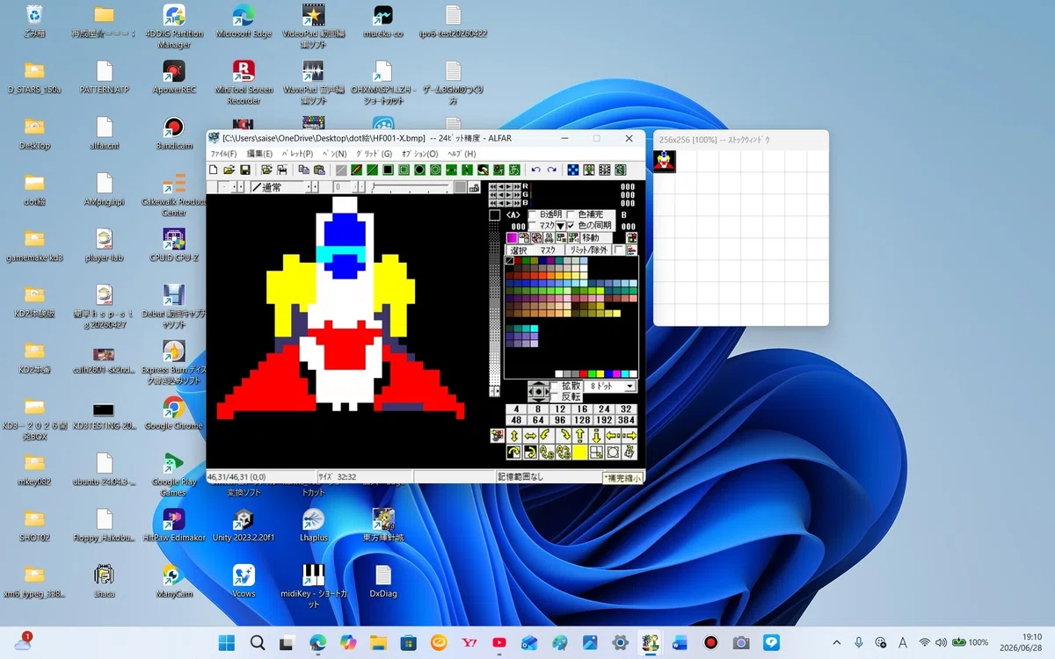Toggle the B透明 checkbox
Viewport: 1055px width, 659px height.
pos(533,214)
